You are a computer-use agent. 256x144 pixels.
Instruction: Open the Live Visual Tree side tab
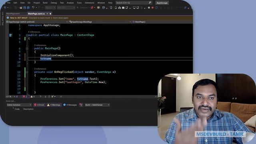(2, 18)
